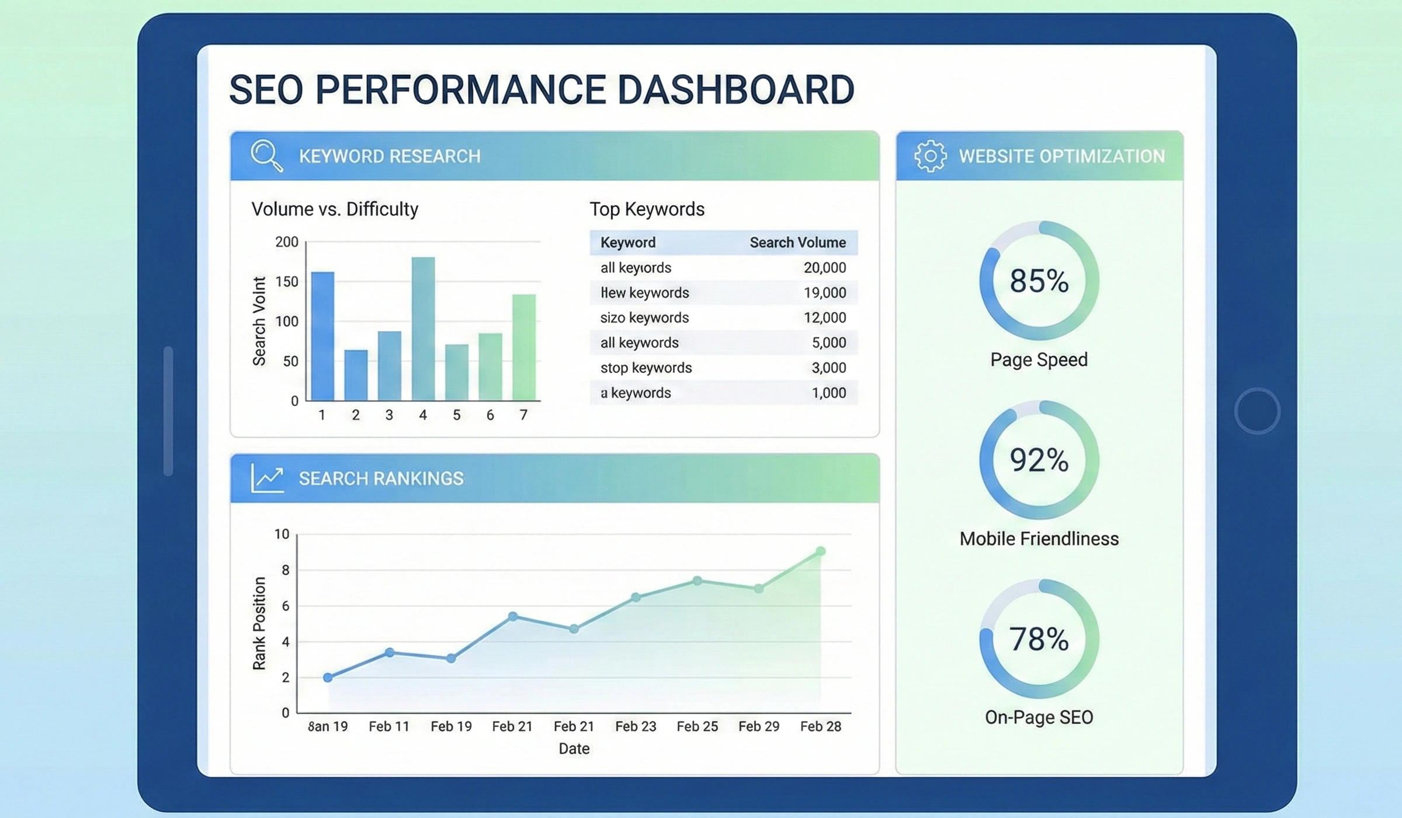Click the Feb 25 data point on line

click(x=697, y=581)
